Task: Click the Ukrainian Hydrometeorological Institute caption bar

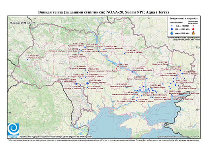Action: tap(55, 136)
